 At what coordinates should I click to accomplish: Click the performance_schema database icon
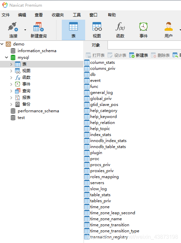[13, 111]
